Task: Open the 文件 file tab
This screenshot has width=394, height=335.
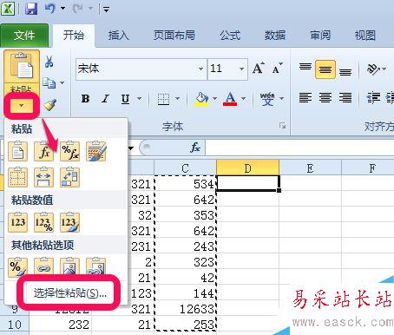Action: [x=24, y=36]
